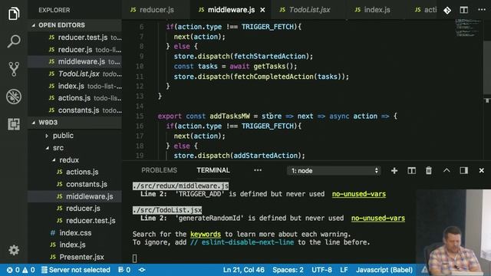
Task: Maximize the panel with the up chevron
Action: click(x=447, y=170)
